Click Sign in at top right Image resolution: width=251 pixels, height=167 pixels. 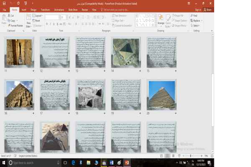point(197,9)
